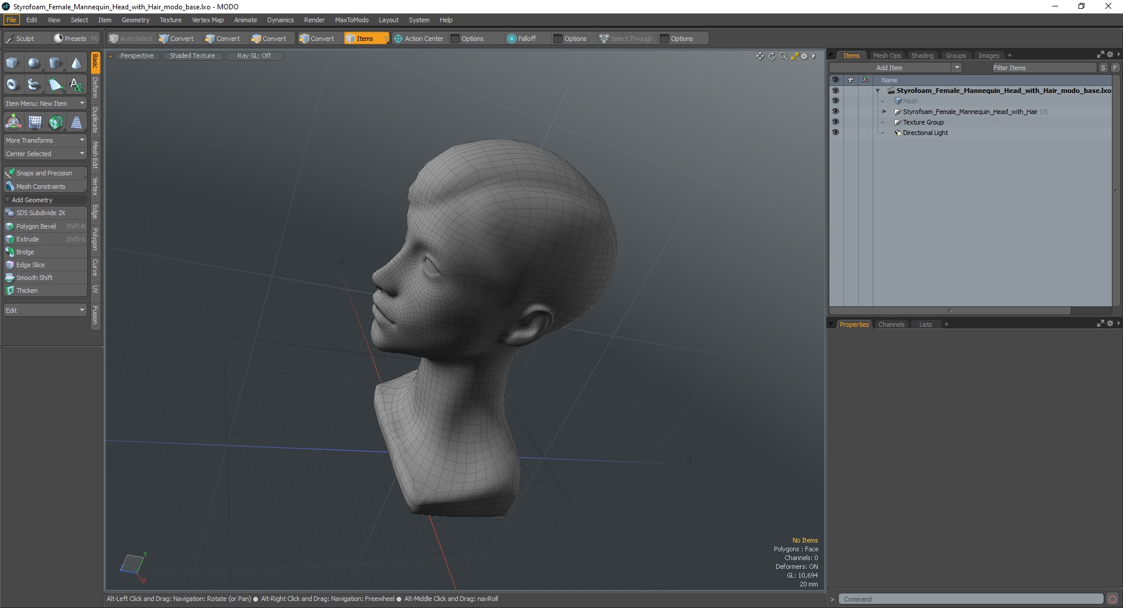The height and width of the screenshot is (608, 1123).
Task: Open More Transforms dropdown
Action: [x=45, y=140]
